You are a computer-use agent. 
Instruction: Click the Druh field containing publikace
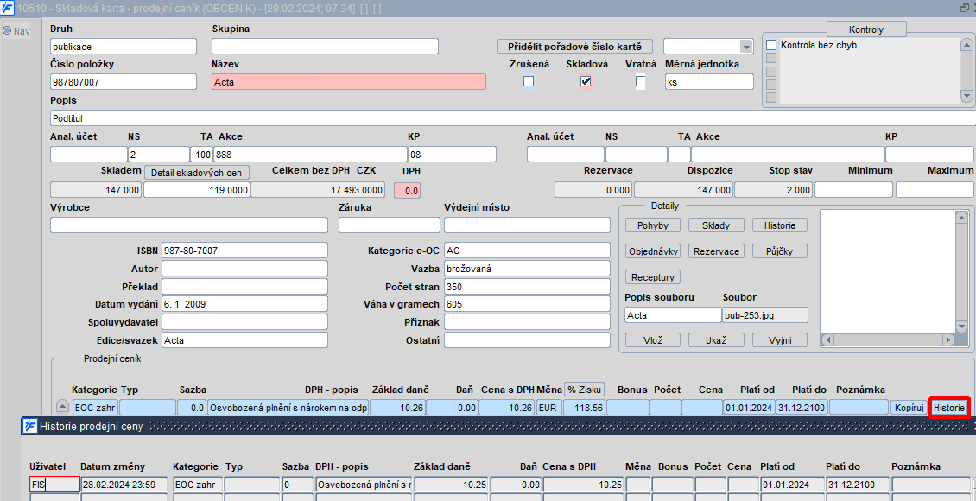coord(124,47)
